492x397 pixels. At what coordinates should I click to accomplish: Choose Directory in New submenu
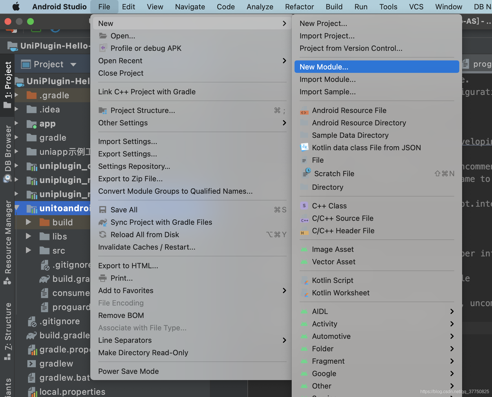point(377,187)
